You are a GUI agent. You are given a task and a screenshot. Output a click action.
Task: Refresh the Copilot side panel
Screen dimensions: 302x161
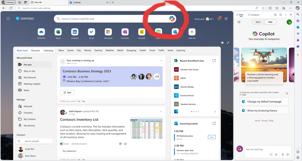[x=280, y=15]
